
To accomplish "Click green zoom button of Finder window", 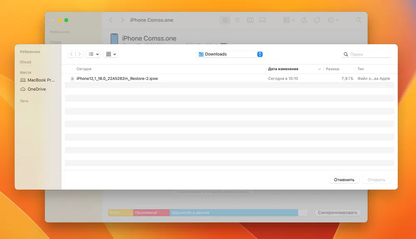I will 66,20.
